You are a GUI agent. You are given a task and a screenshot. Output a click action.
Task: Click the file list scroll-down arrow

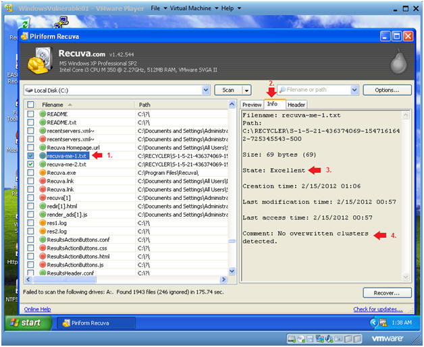[232, 271]
